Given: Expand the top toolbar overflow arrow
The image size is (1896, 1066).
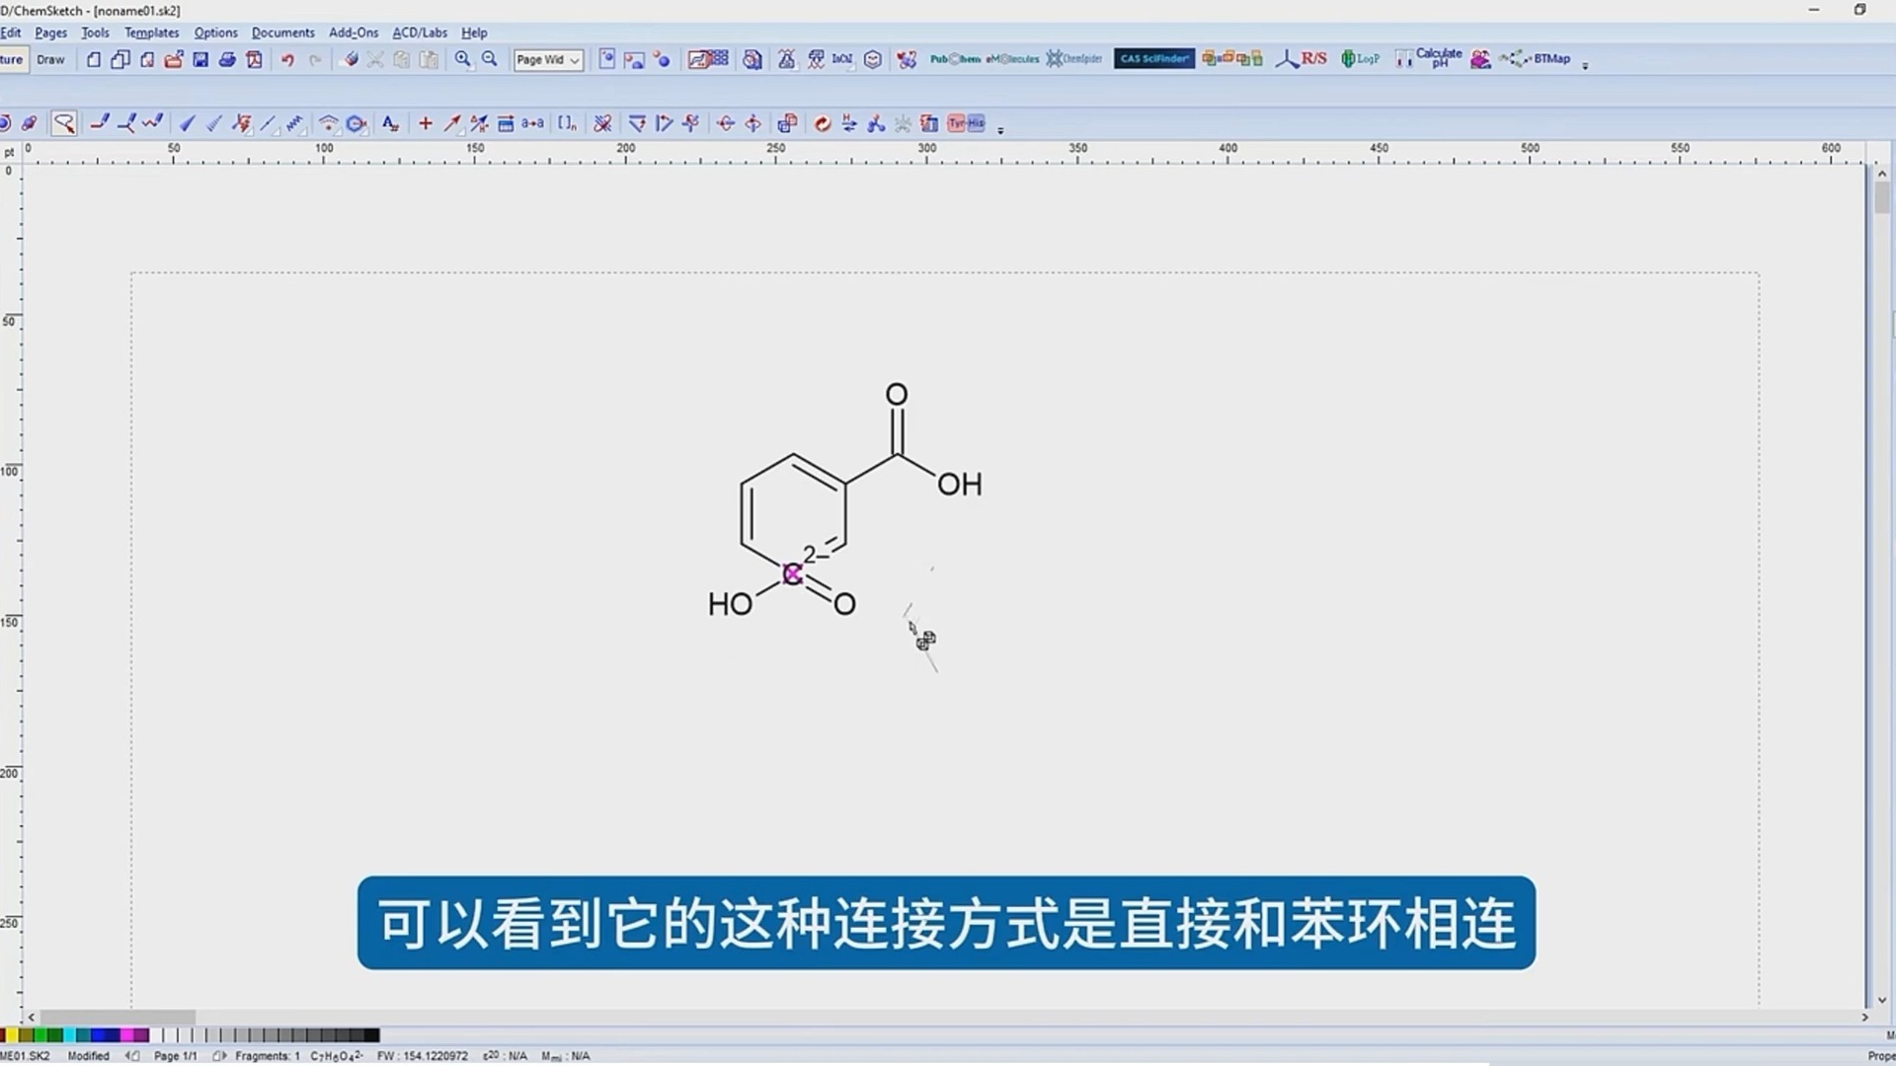Looking at the screenshot, I should pos(1585,66).
